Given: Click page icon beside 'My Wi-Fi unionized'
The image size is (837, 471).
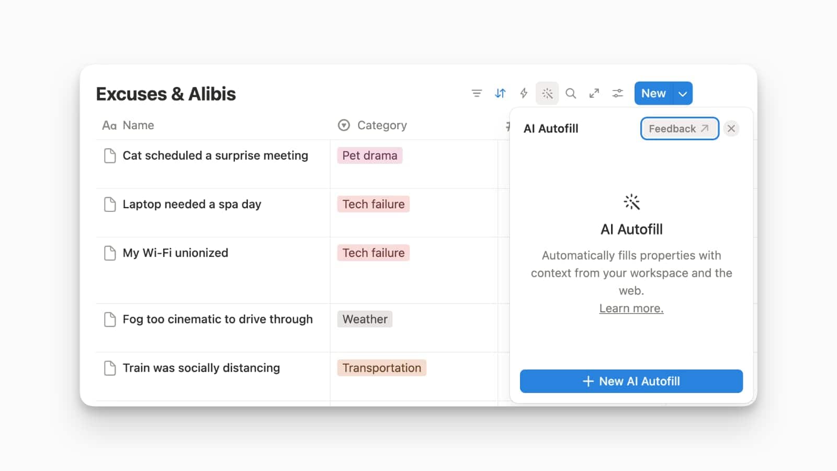Looking at the screenshot, I should pyautogui.click(x=110, y=253).
